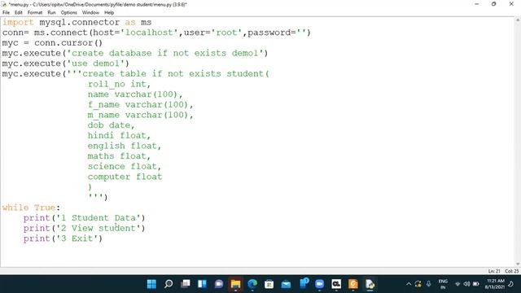Open the Teams Chat taskbar icon
The width and height of the screenshot is (521, 293).
pyautogui.click(x=219, y=284)
